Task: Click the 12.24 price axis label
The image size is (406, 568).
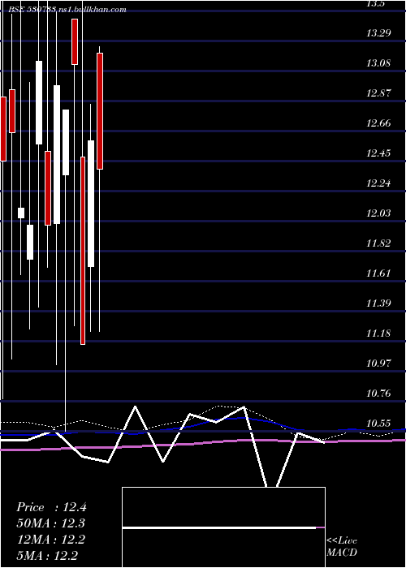Action: click(x=378, y=183)
